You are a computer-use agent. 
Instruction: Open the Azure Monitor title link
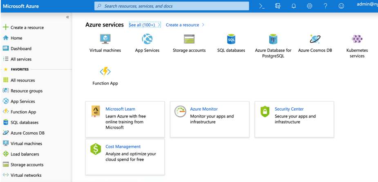click(x=204, y=109)
